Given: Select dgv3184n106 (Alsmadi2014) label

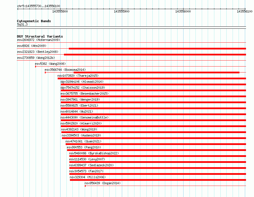Looking at the screenshot, I should click(x=82, y=82).
